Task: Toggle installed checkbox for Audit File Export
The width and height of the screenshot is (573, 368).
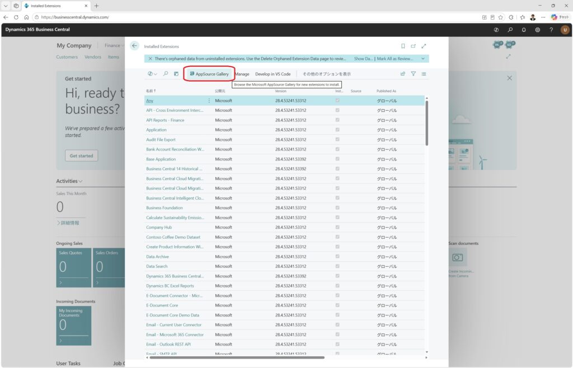Action: (x=337, y=139)
